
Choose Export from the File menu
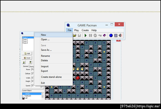pyautogui.click(x=53, y=71)
